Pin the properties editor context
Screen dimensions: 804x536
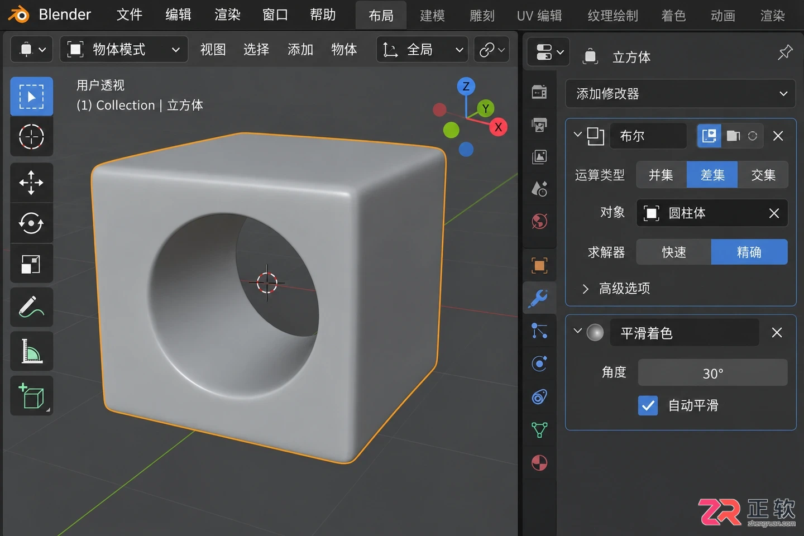tap(785, 53)
